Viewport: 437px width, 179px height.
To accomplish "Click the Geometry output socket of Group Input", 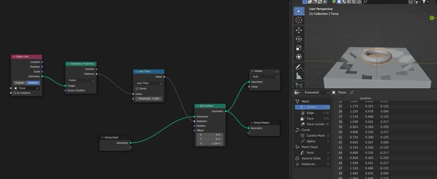I will tap(130, 143).
